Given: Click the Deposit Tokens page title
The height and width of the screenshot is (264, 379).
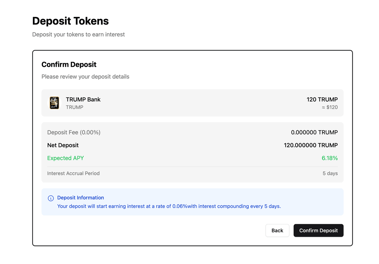Looking at the screenshot, I should [x=70, y=21].
